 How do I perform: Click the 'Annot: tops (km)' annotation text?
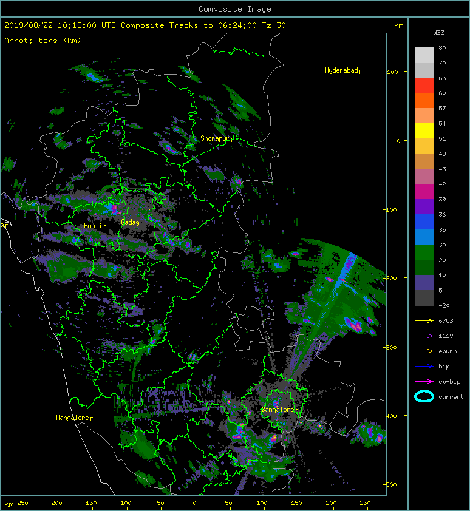tap(43, 41)
